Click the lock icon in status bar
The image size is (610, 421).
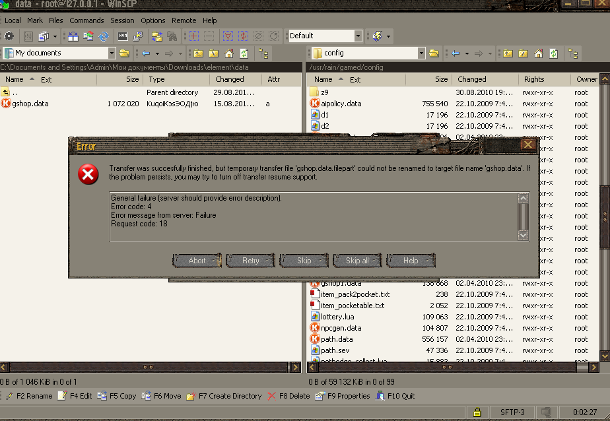[477, 412]
